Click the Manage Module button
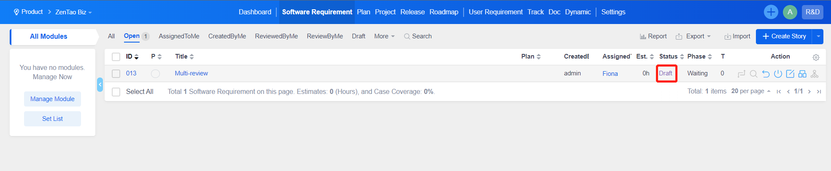Viewport: 831px width, 171px height. pyautogui.click(x=52, y=99)
